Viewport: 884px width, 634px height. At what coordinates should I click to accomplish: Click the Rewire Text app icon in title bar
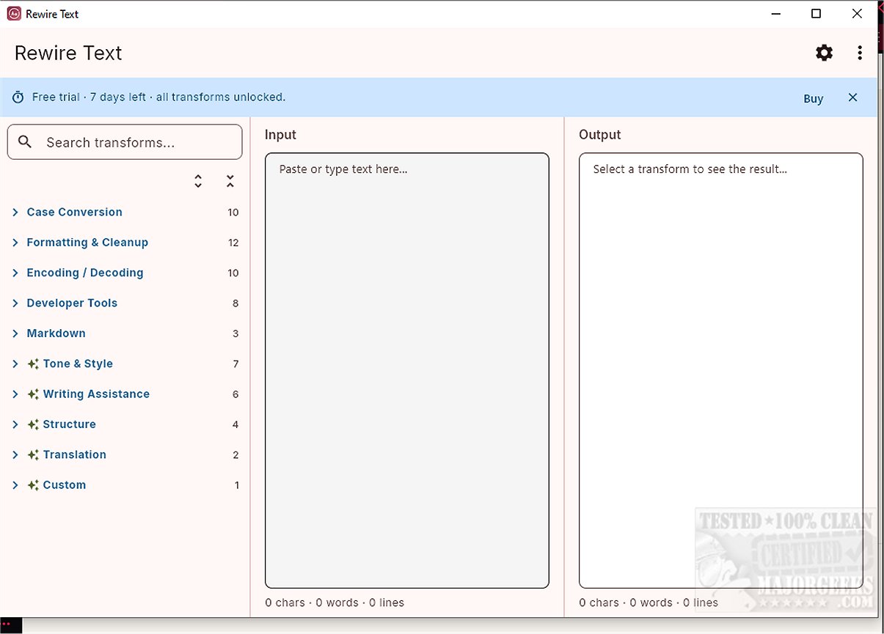point(14,13)
